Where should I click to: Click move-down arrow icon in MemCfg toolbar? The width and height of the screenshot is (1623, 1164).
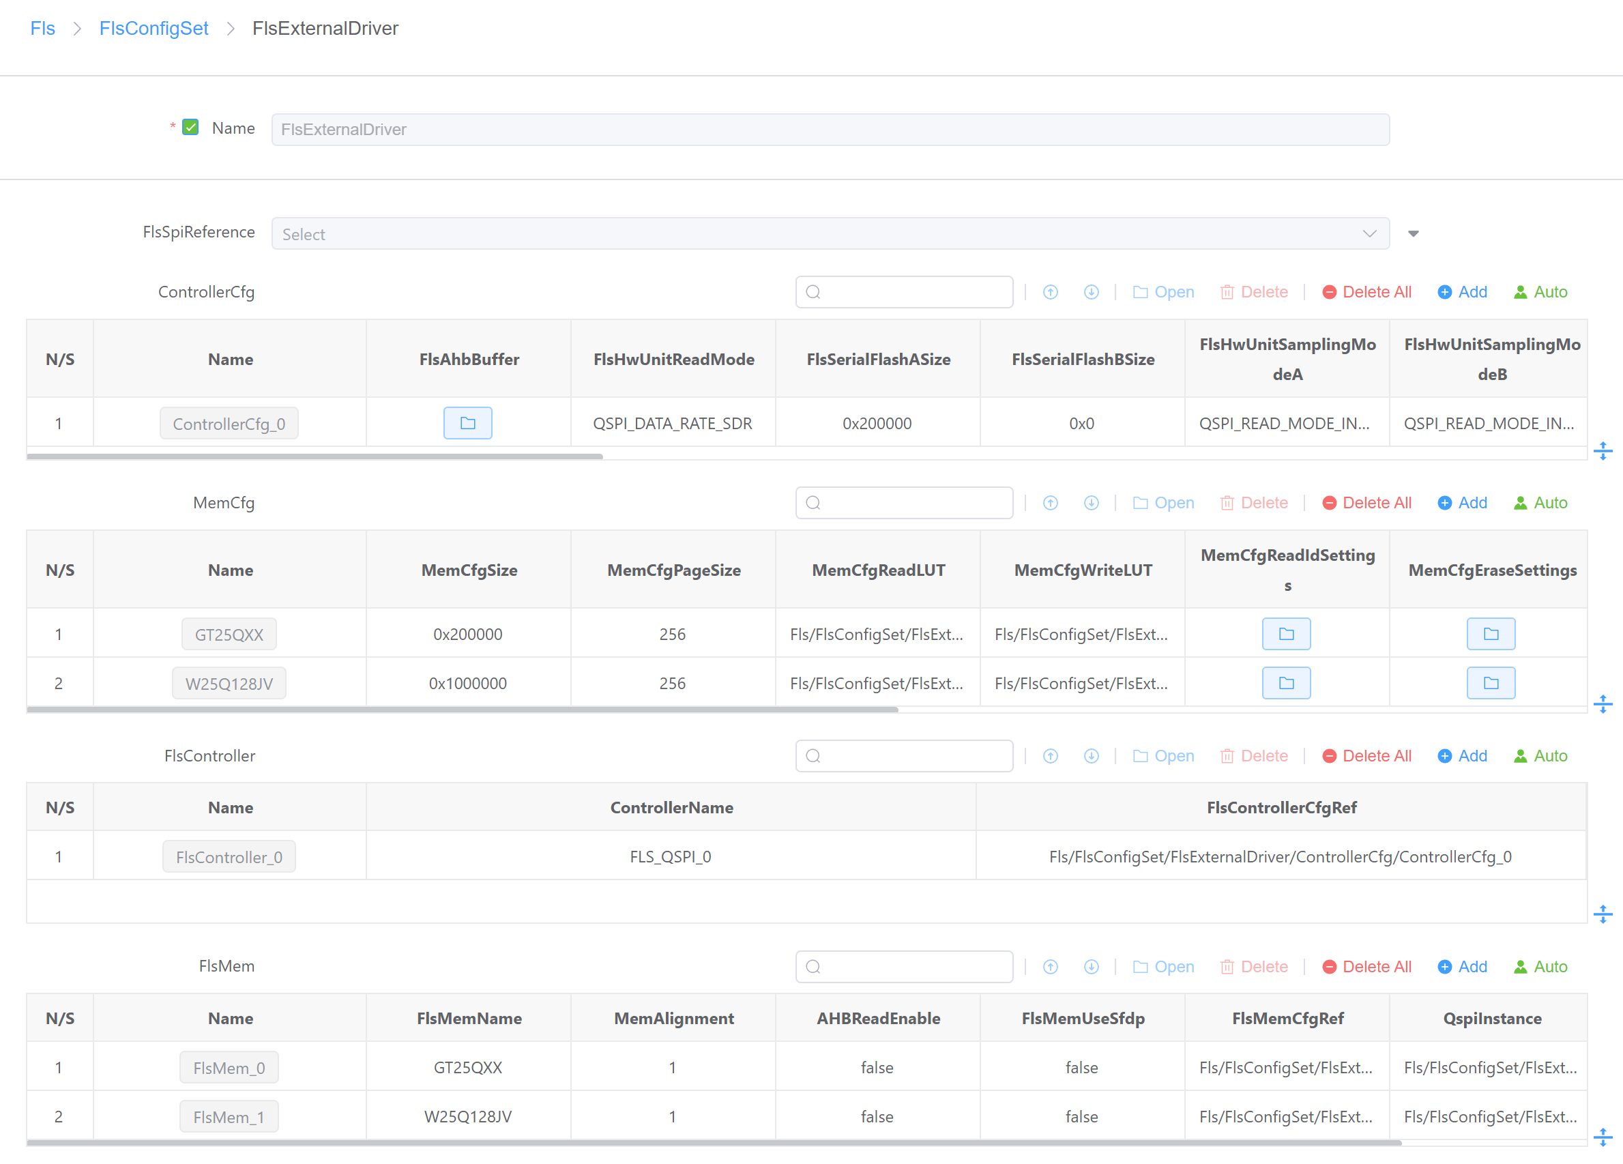tap(1091, 503)
